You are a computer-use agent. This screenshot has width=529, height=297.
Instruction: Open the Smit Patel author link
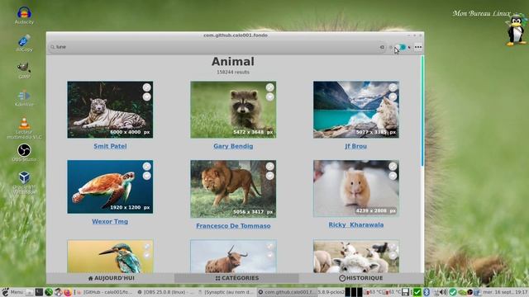(x=110, y=146)
